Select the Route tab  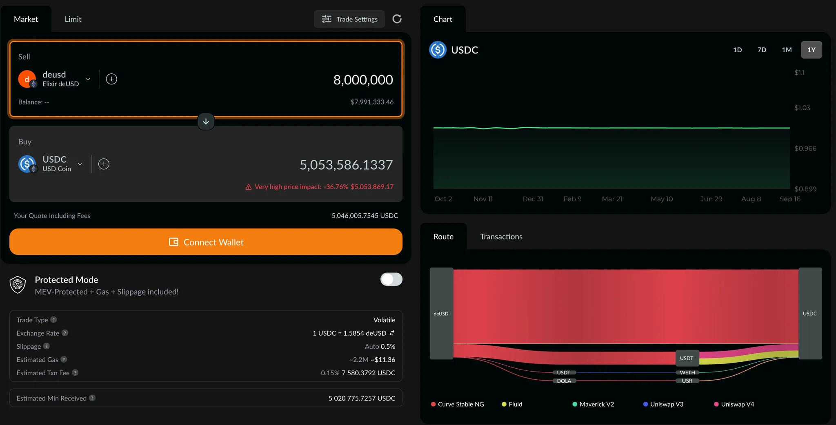[x=443, y=237]
